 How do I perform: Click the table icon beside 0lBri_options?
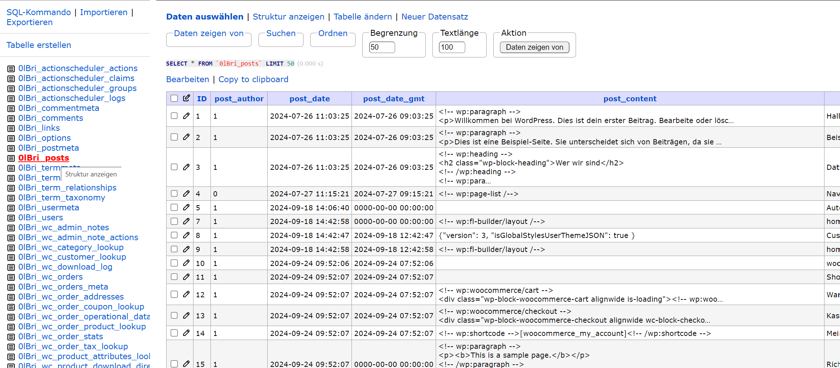(10, 138)
